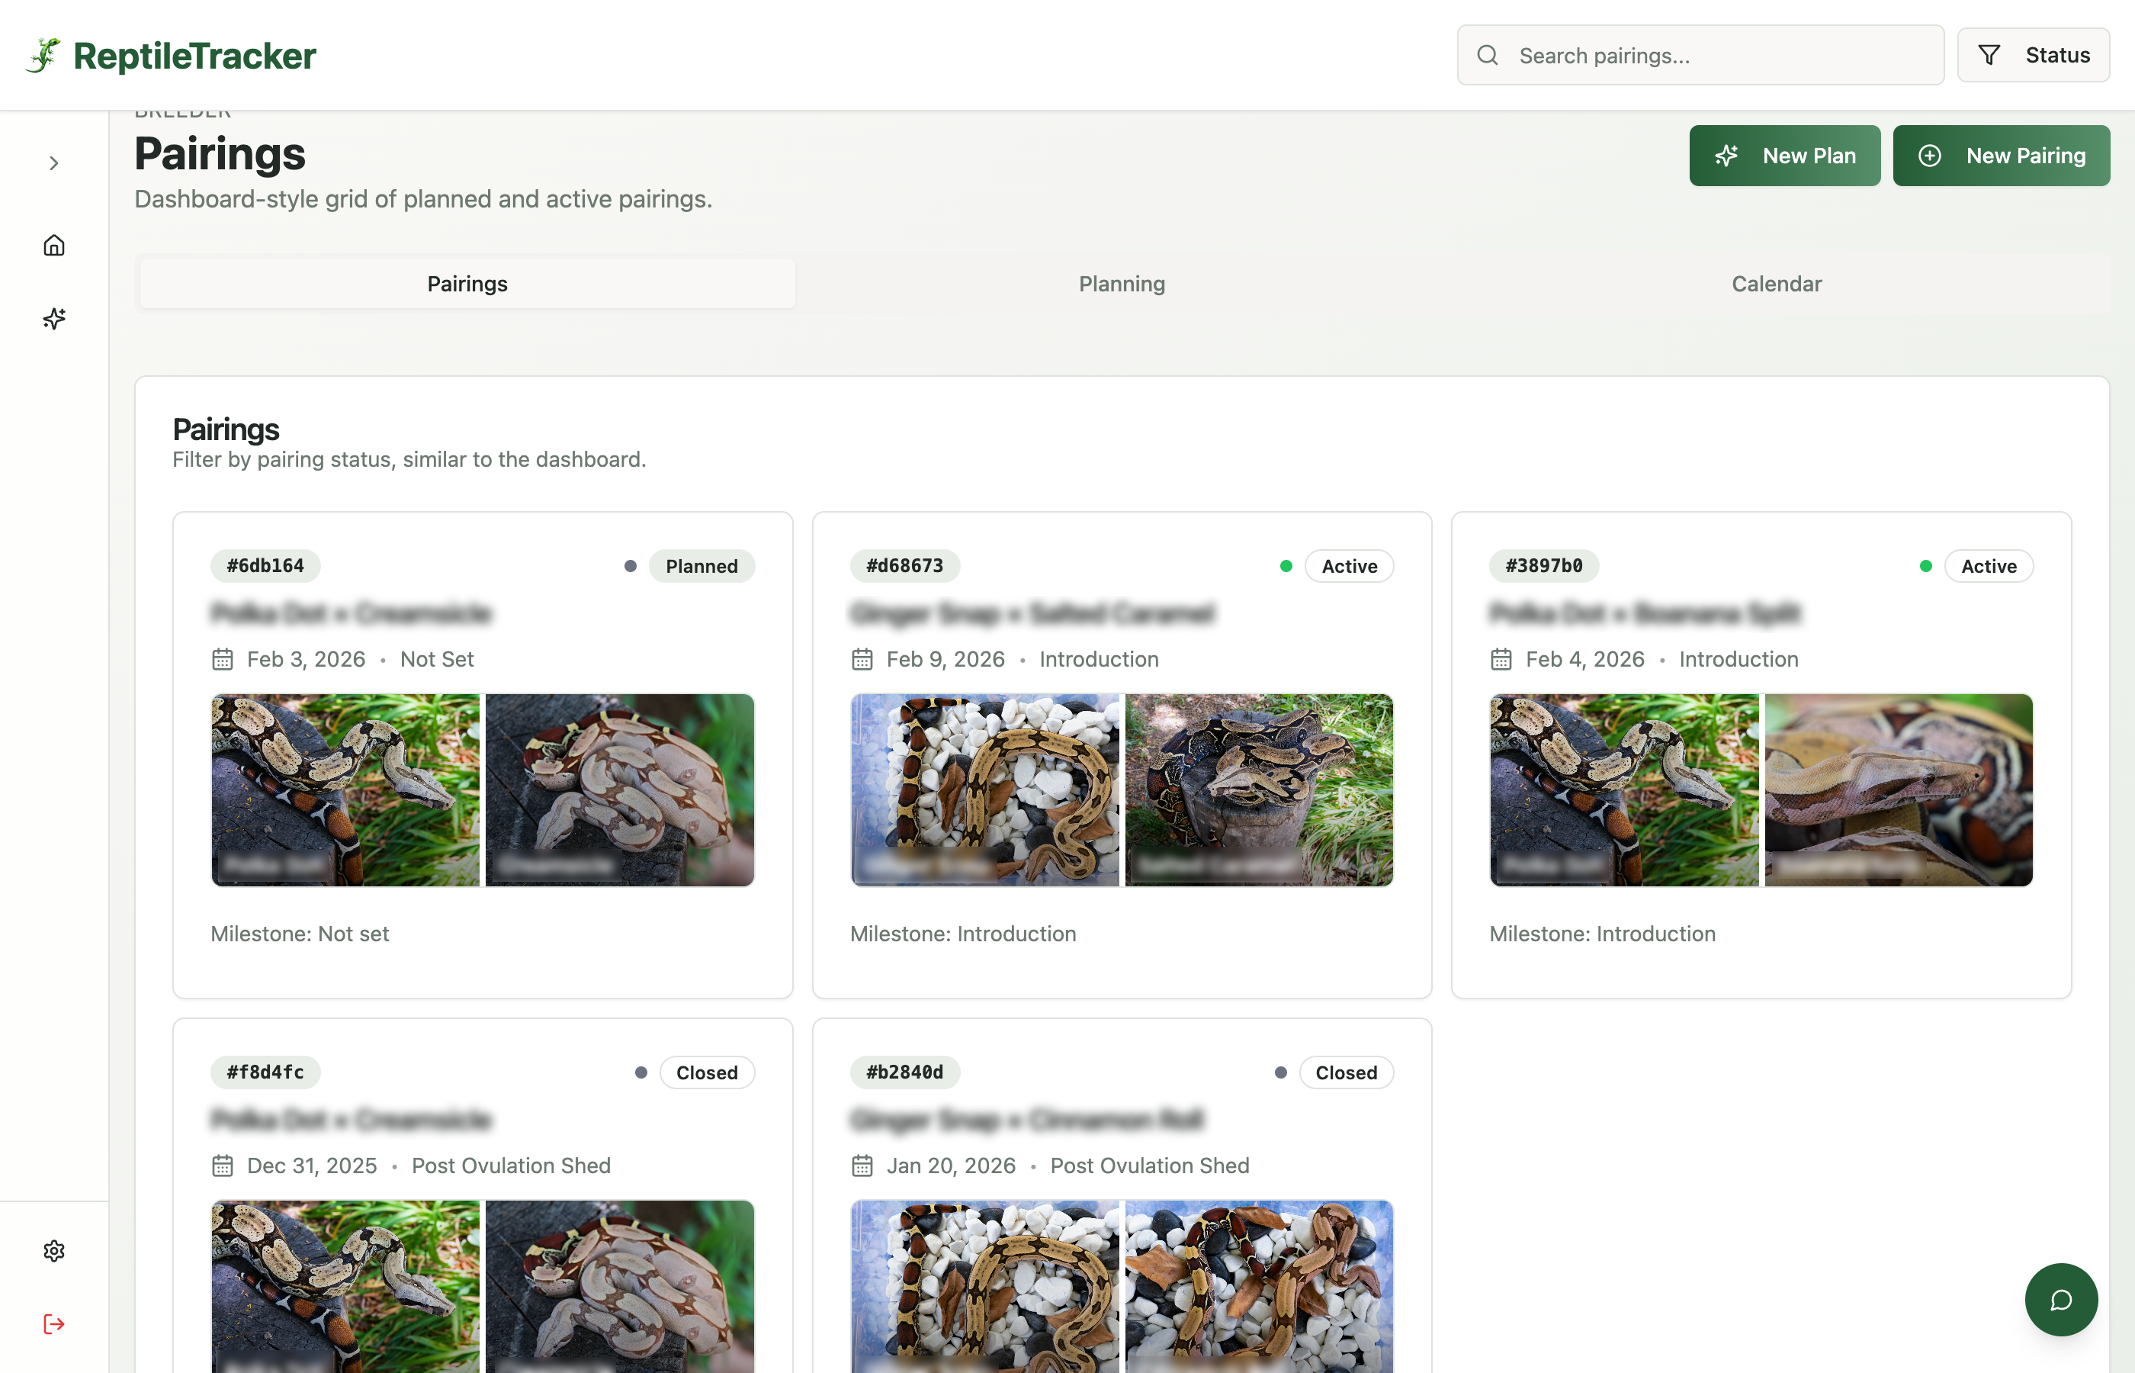Open the Calendar tab
This screenshot has width=2135, height=1373.
click(x=1776, y=284)
